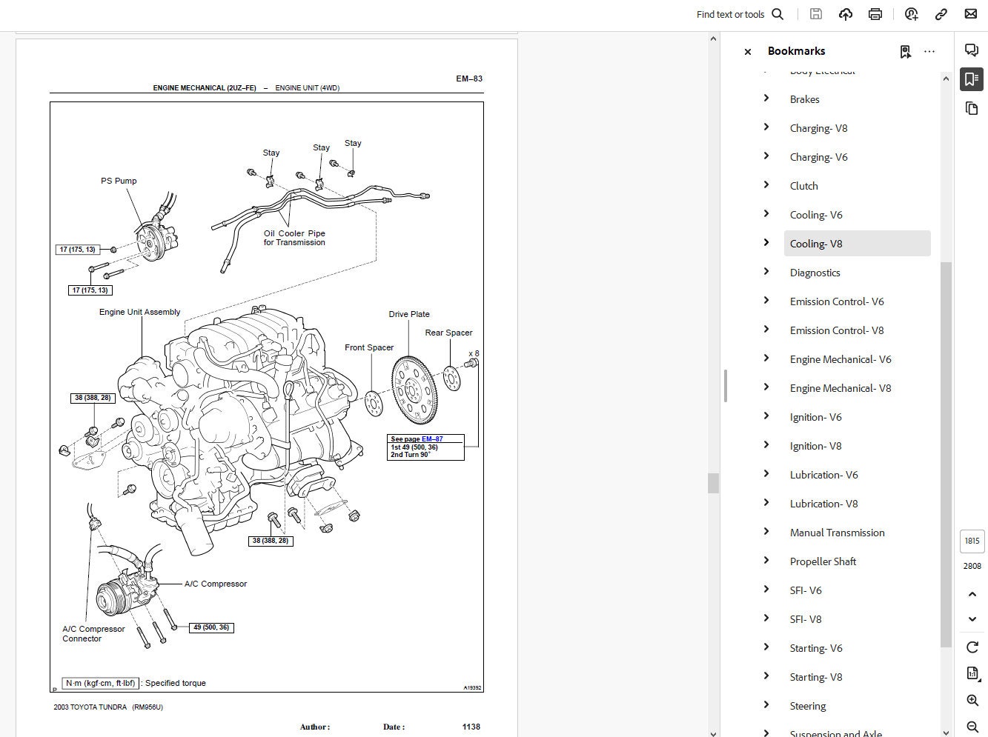Follow the EM–87 page link in the diagram
988x737 pixels.
[432, 439]
